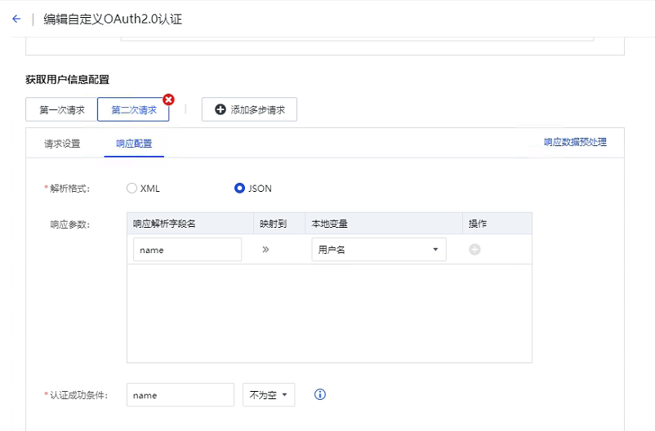Screen dimensions: 655x431
Task: Click the 认证成功条件 name input field
Action: click(x=180, y=395)
